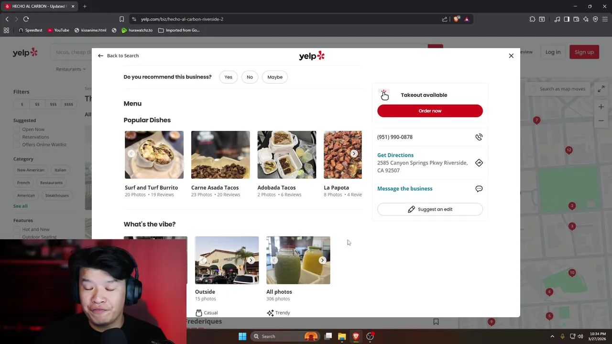This screenshot has width=612, height=344.
Task: Zoom in on the map with plus
Action: pyautogui.click(x=601, y=107)
